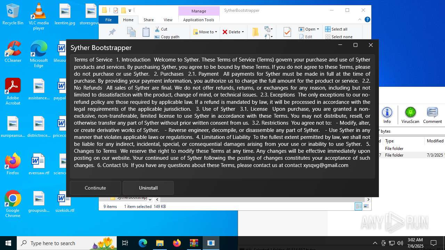Image resolution: width=445 pixels, height=250 pixels.
Task: Expand the Delete dropdown arrow
Action: (x=243, y=32)
